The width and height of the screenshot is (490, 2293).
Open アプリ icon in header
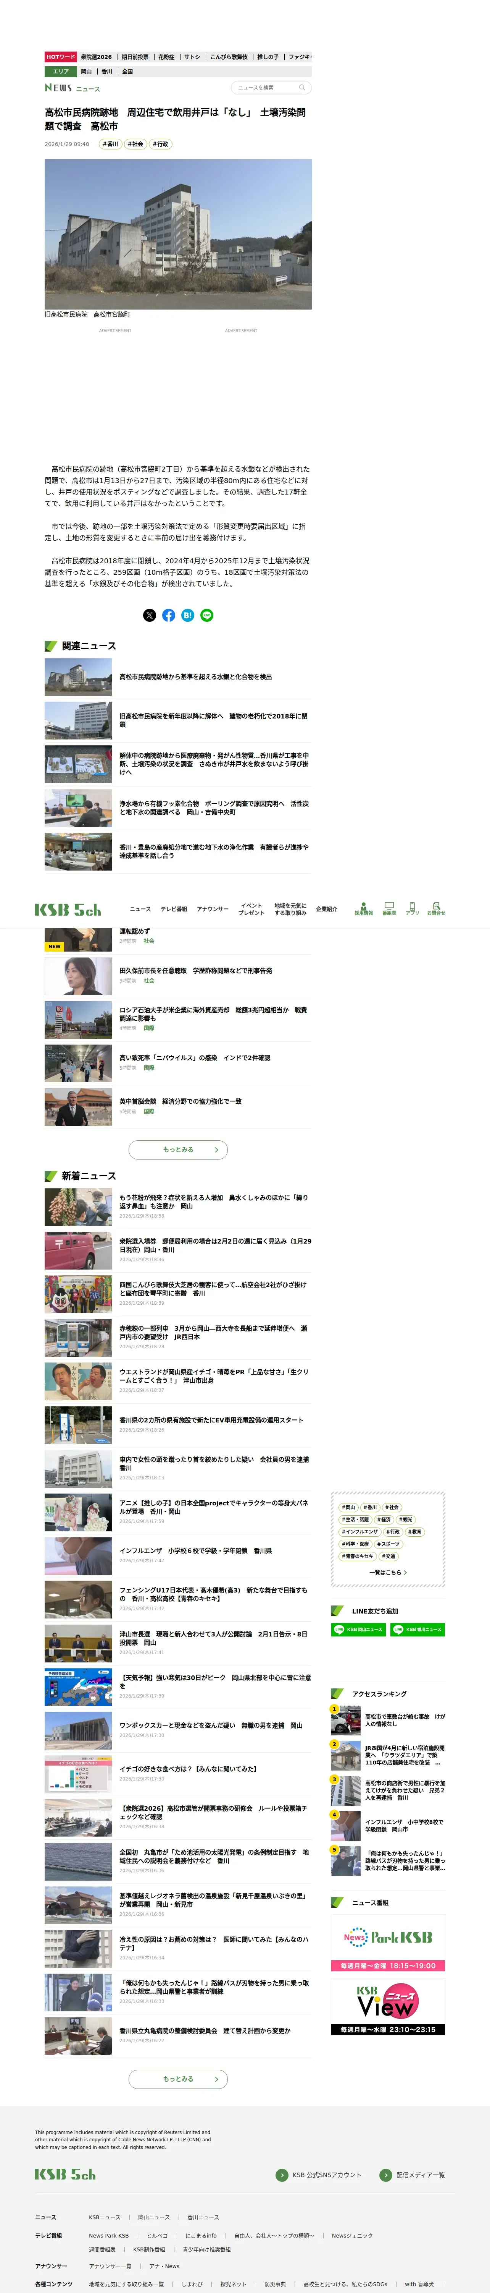click(x=413, y=909)
